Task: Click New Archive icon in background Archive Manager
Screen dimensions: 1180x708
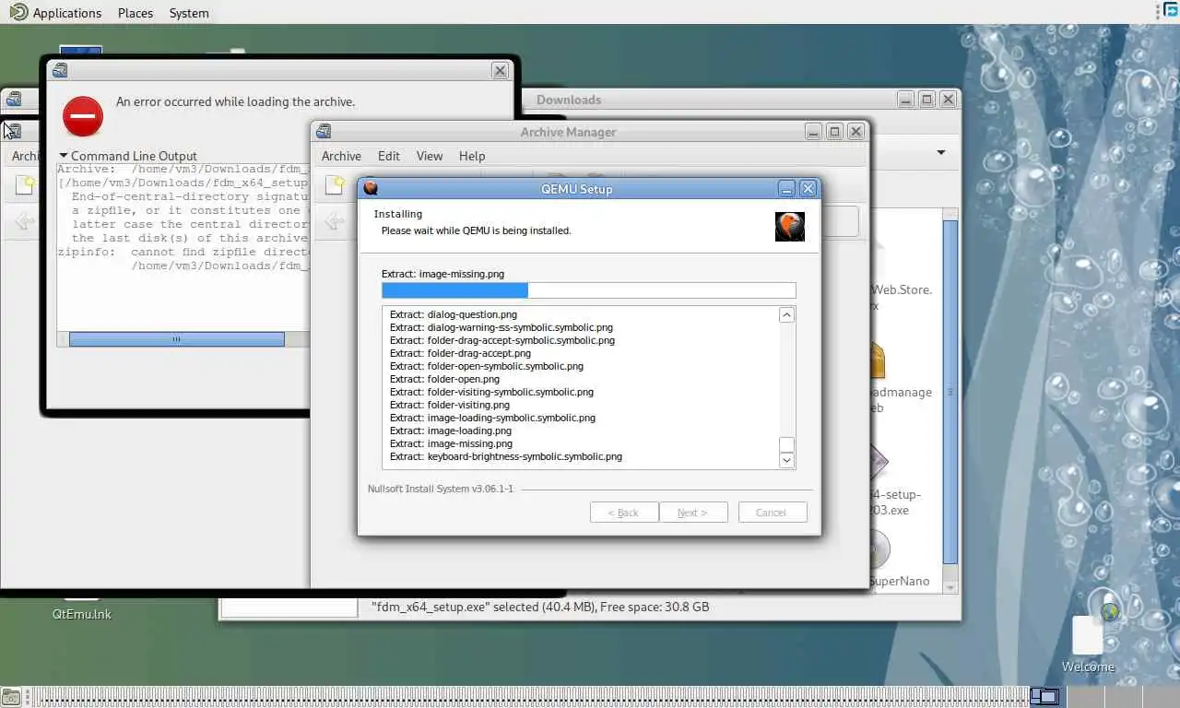Action: tap(25, 185)
